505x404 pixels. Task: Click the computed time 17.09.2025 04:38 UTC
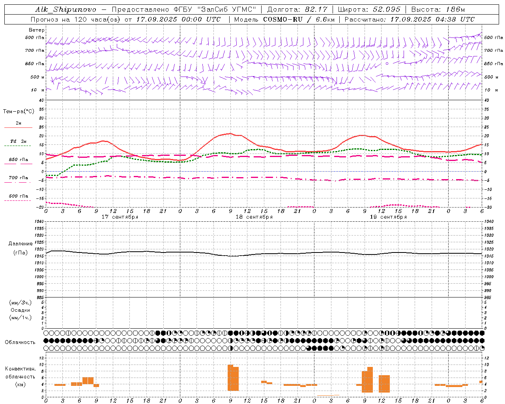432,19
